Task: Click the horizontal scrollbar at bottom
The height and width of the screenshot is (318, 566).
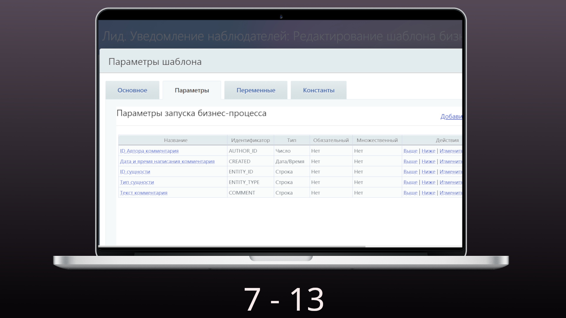Action: click(x=232, y=246)
